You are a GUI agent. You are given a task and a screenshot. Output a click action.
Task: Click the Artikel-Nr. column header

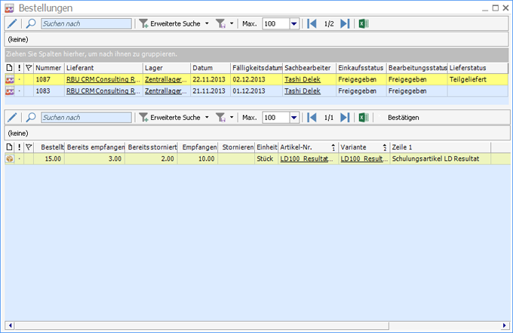[x=308, y=147]
